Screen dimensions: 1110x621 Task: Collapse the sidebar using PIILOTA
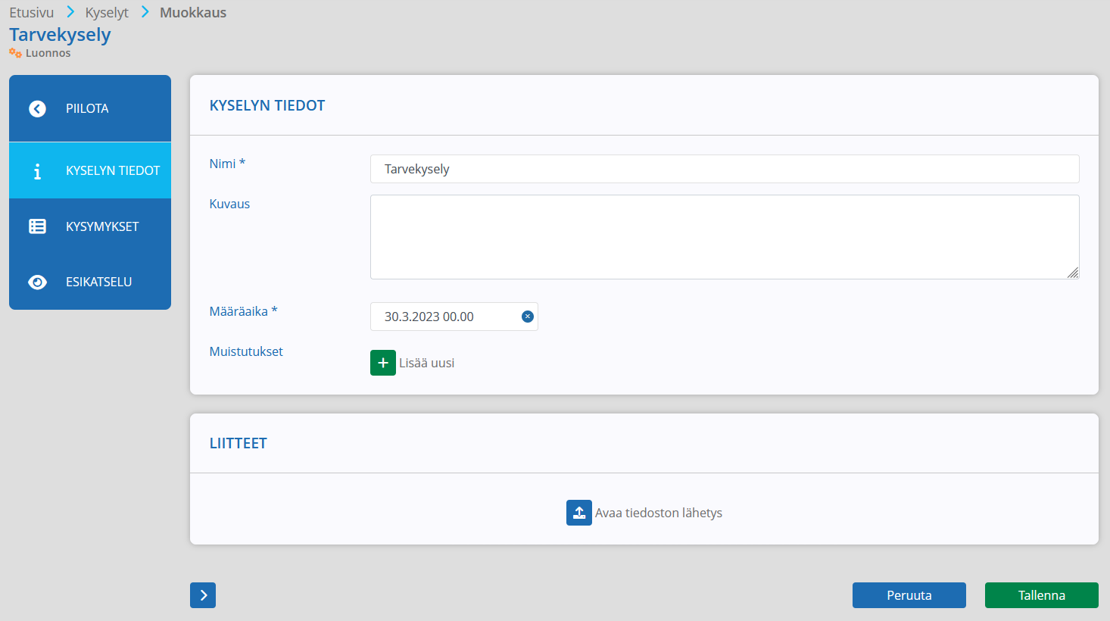pyautogui.click(x=90, y=108)
